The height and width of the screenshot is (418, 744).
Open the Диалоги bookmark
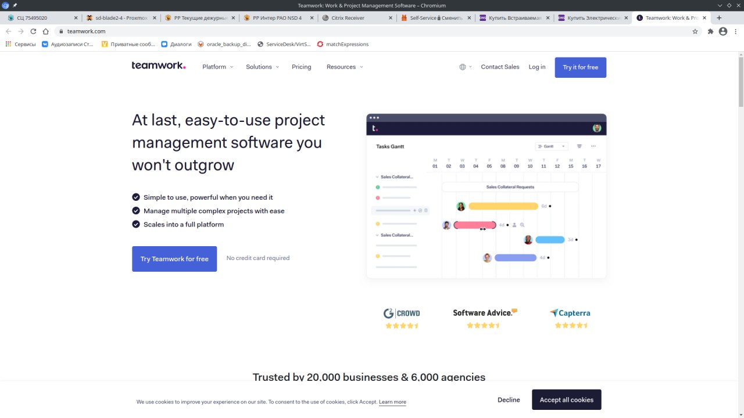[176, 44]
